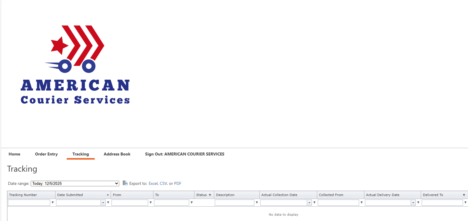Viewport: 468px width, 221px height.
Task: Expand the Date Submitted filter date picker
Action: (103, 203)
